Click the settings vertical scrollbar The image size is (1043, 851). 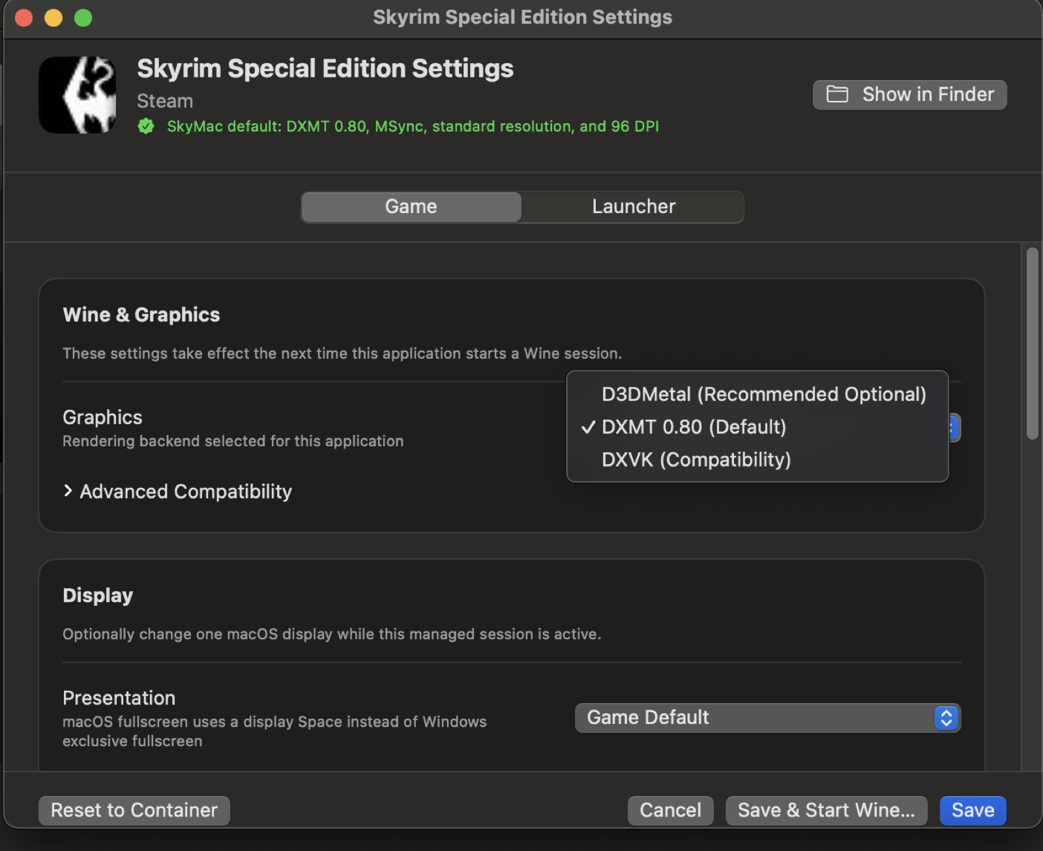coord(1032,343)
